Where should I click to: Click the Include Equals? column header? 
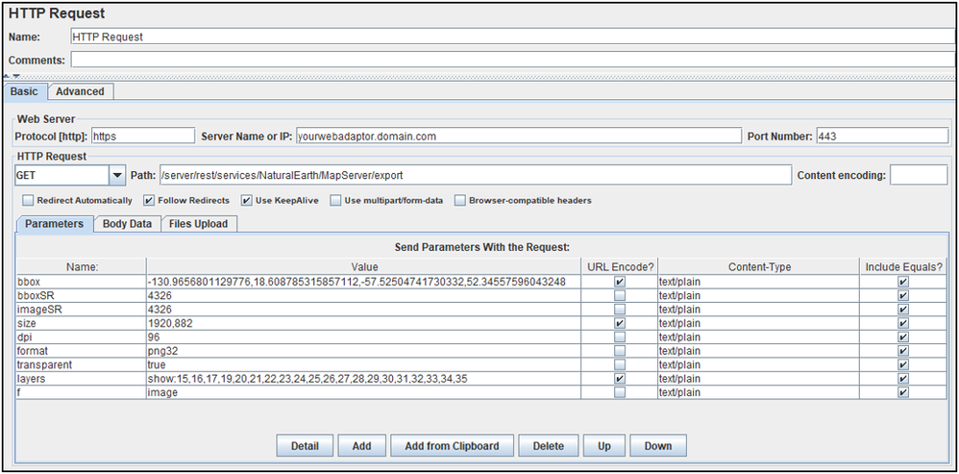click(x=903, y=266)
